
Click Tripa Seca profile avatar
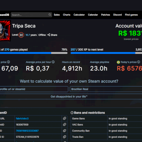point(5,31)
